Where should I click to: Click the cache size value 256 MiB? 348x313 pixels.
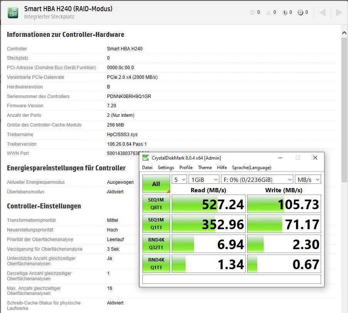(115, 125)
